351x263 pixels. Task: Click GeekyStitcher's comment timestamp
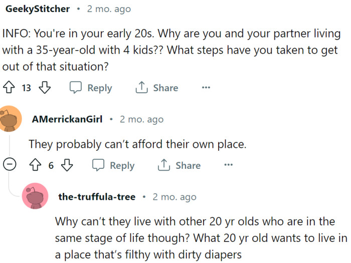(109, 9)
